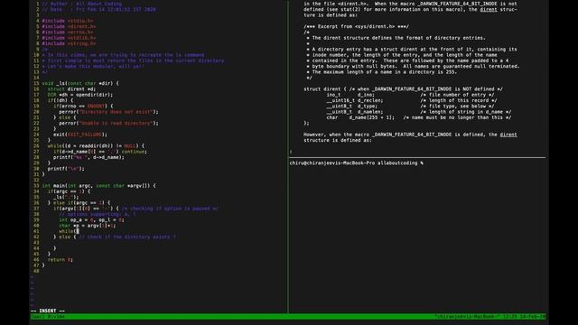578x325 pixels.
Task: Click 'DIR *dh = opendir(dir);' on line 17
Action: coord(80,95)
